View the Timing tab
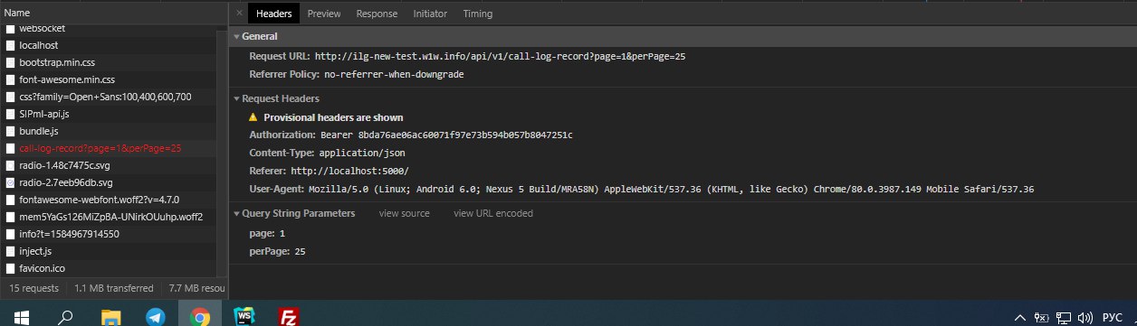1137x326 pixels. (x=478, y=14)
